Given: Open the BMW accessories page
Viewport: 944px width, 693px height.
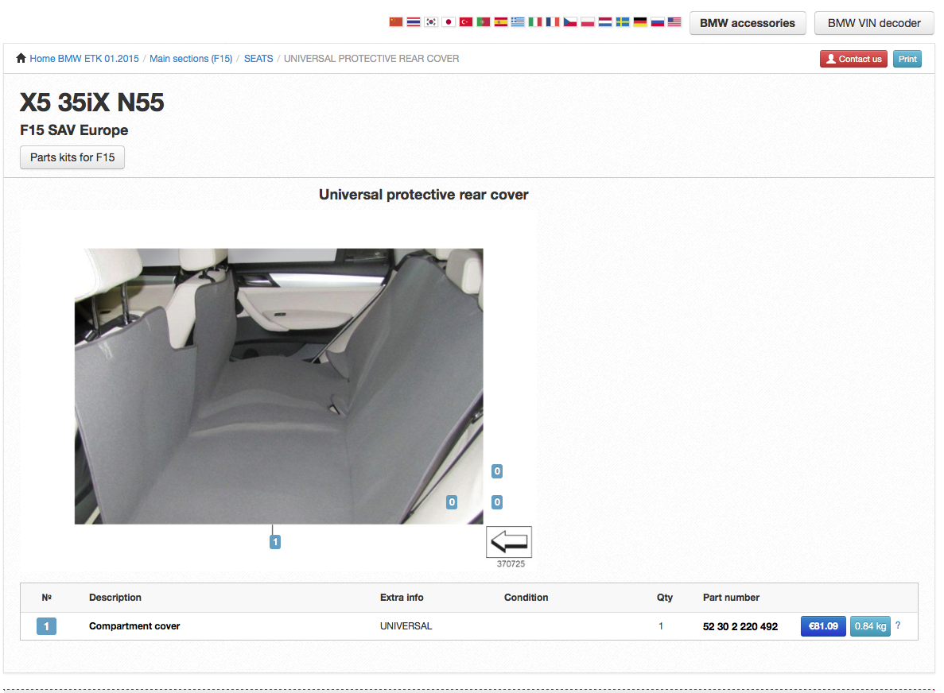Looking at the screenshot, I should 747,22.
